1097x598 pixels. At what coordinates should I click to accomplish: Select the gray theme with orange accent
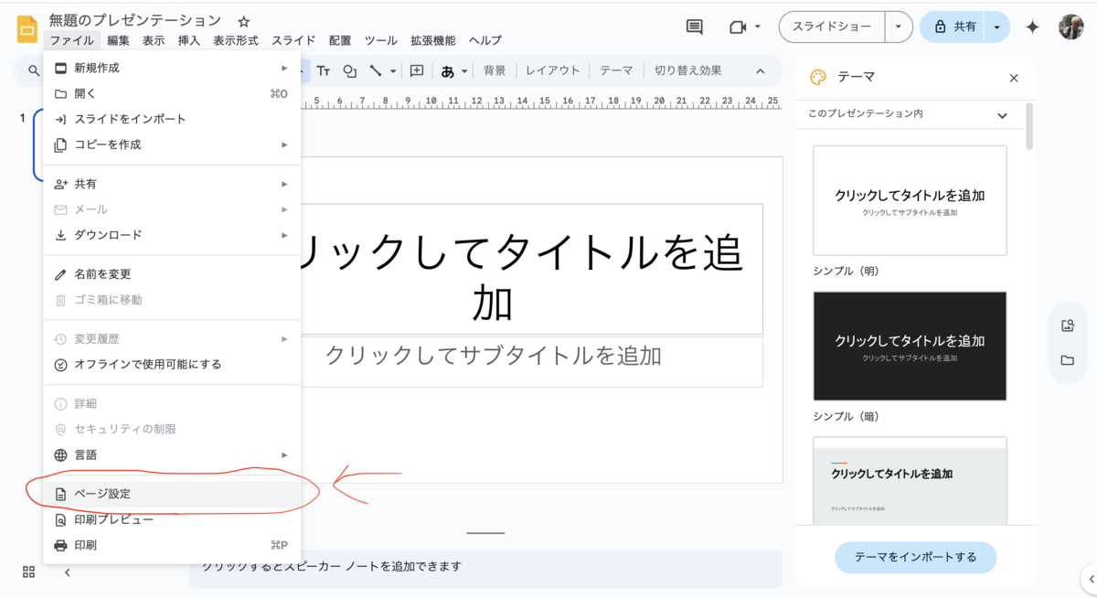pos(910,481)
